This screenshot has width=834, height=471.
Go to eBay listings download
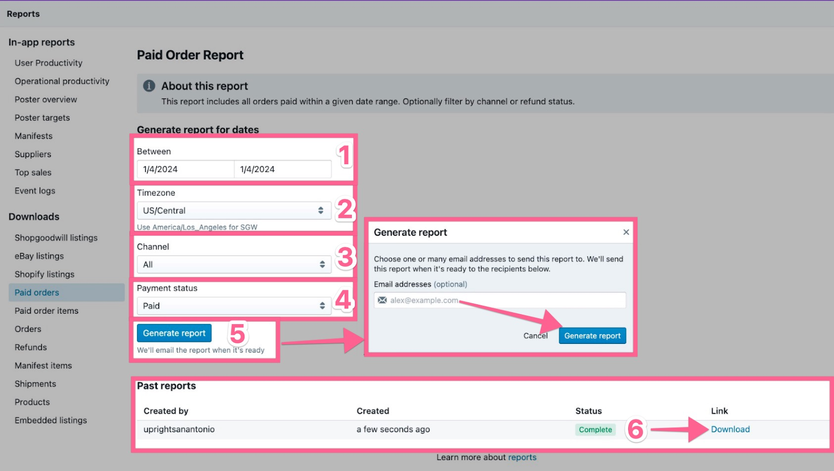[39, 256]
